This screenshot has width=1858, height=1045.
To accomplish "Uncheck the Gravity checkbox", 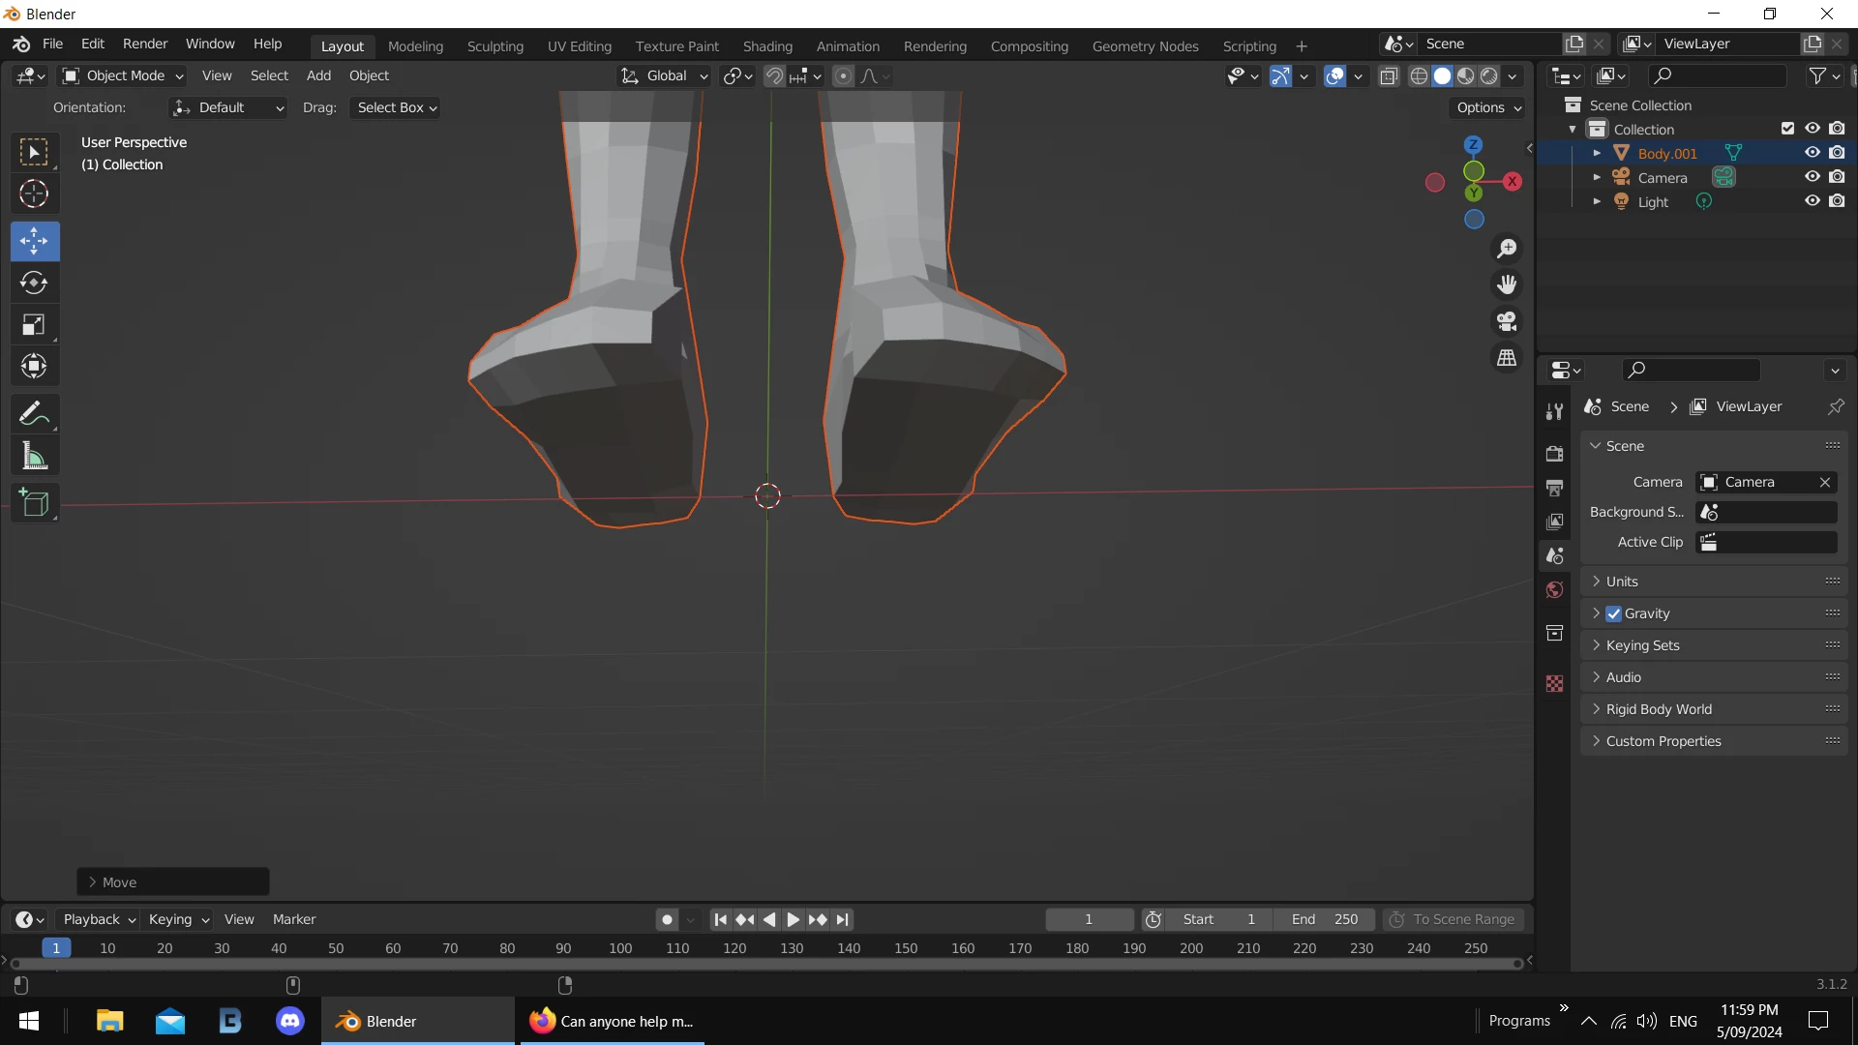I will pos(1613,613).
